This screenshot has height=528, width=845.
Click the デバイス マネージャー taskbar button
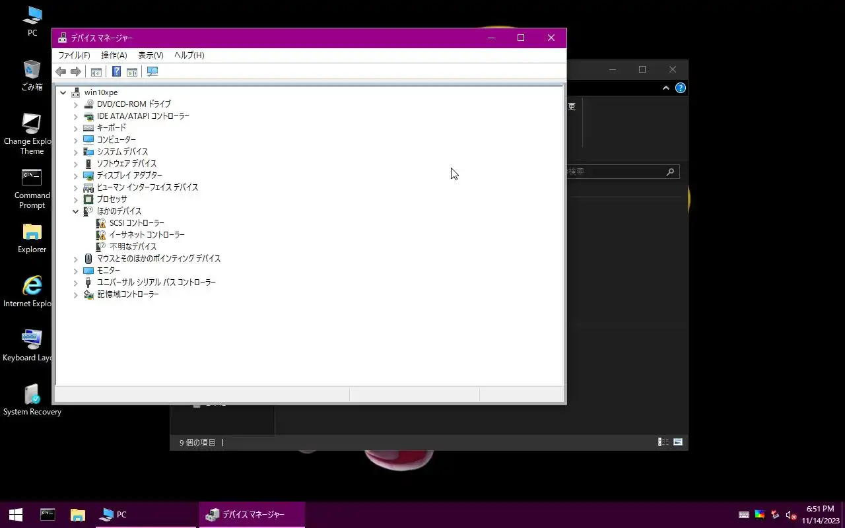click(x=252, y=515)
